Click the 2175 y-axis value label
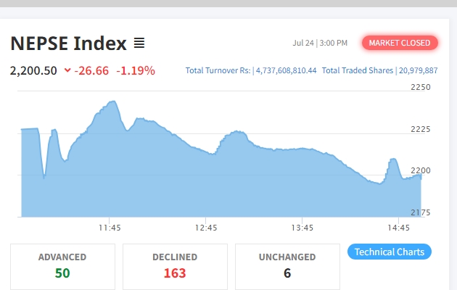The width and height of the screenshot is (457, 290). click(421, 212)
